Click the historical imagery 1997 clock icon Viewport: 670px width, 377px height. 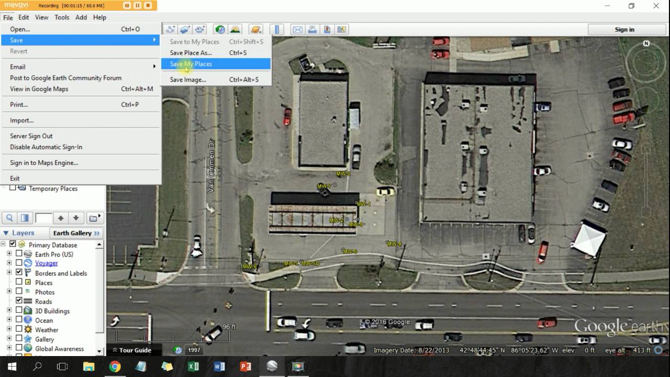pos(178,350)
